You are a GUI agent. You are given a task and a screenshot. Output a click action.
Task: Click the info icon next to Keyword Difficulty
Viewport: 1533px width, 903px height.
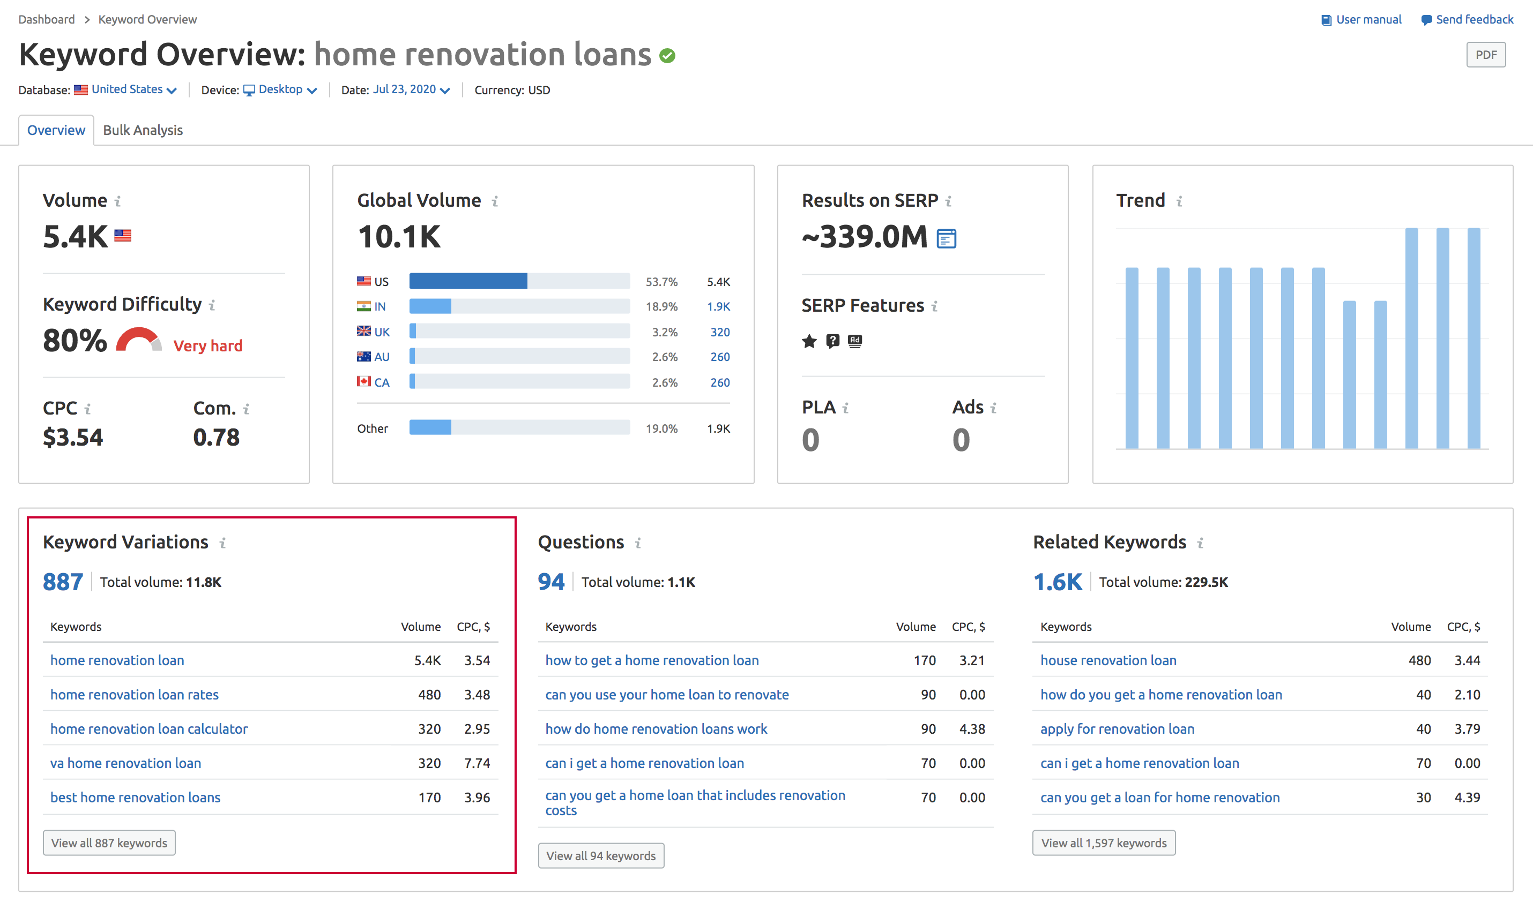212,305
